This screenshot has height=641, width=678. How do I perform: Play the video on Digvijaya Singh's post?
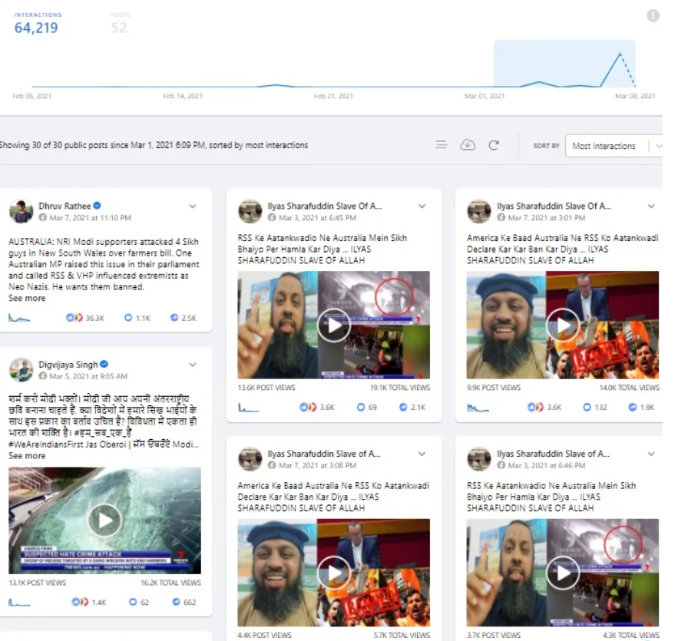(104, 520)
